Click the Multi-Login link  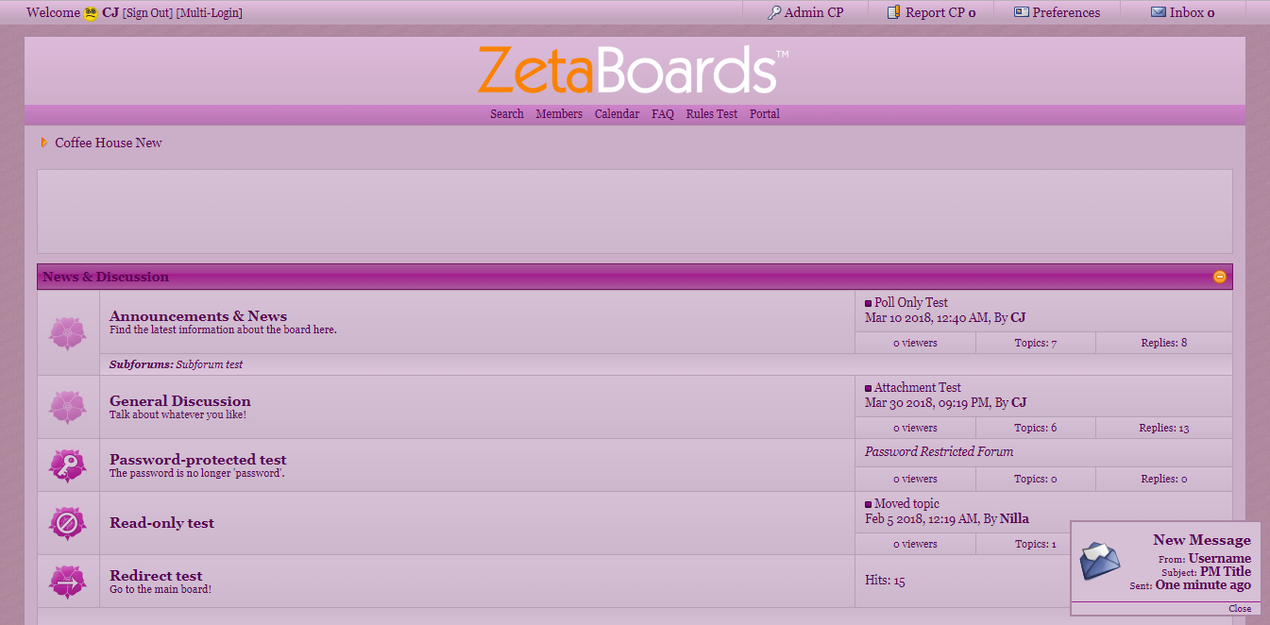tap(210, 13)
